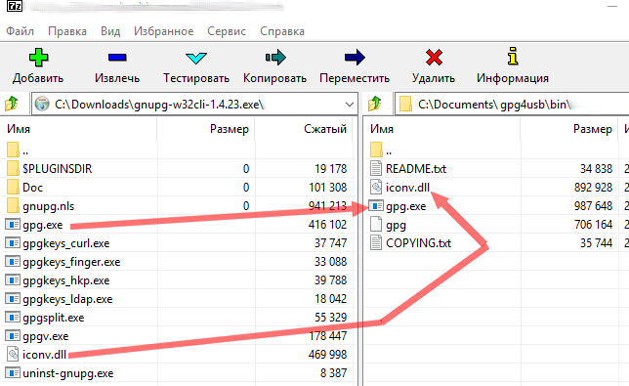Screen dimensions: 629x386
Task: Click the gpgv.exe file icon
Action: [x=13, y=336]
